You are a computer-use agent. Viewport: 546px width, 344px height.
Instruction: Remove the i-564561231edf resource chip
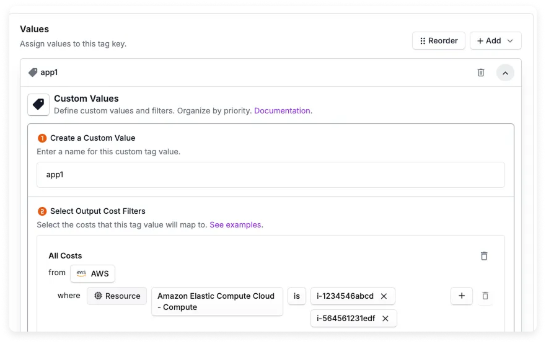[x=385, y=318]
